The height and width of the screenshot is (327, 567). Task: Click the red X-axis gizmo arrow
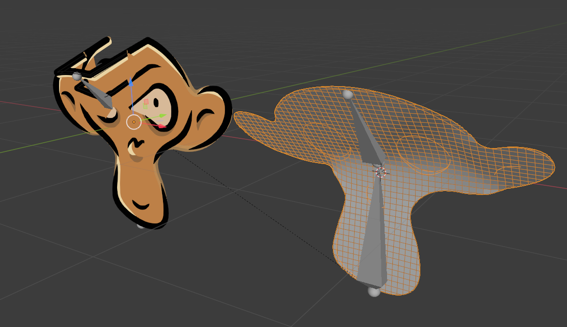pos(162,126)
